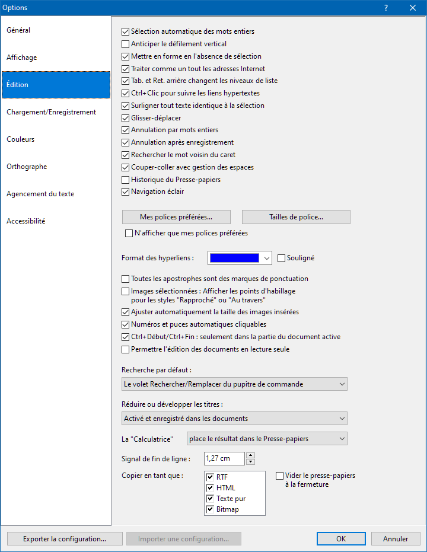Open Agencement du texte section

tap(56, 194)
